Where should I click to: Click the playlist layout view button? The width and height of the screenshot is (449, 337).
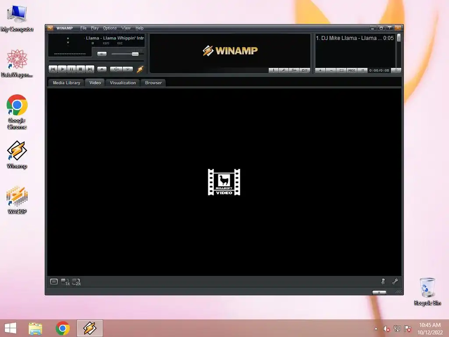pyautogui.click(x=305, y=70)
